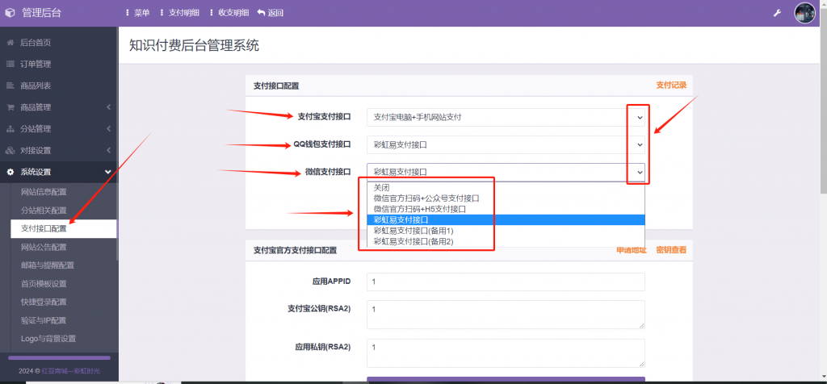
Task: Click the sitemap icon beside 分站管理
Action: tap(10, 129)
